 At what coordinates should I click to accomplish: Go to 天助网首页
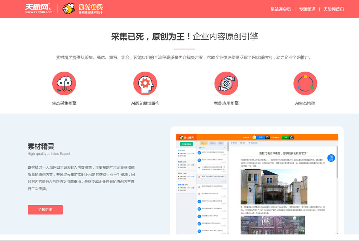[x=333, y=9]
